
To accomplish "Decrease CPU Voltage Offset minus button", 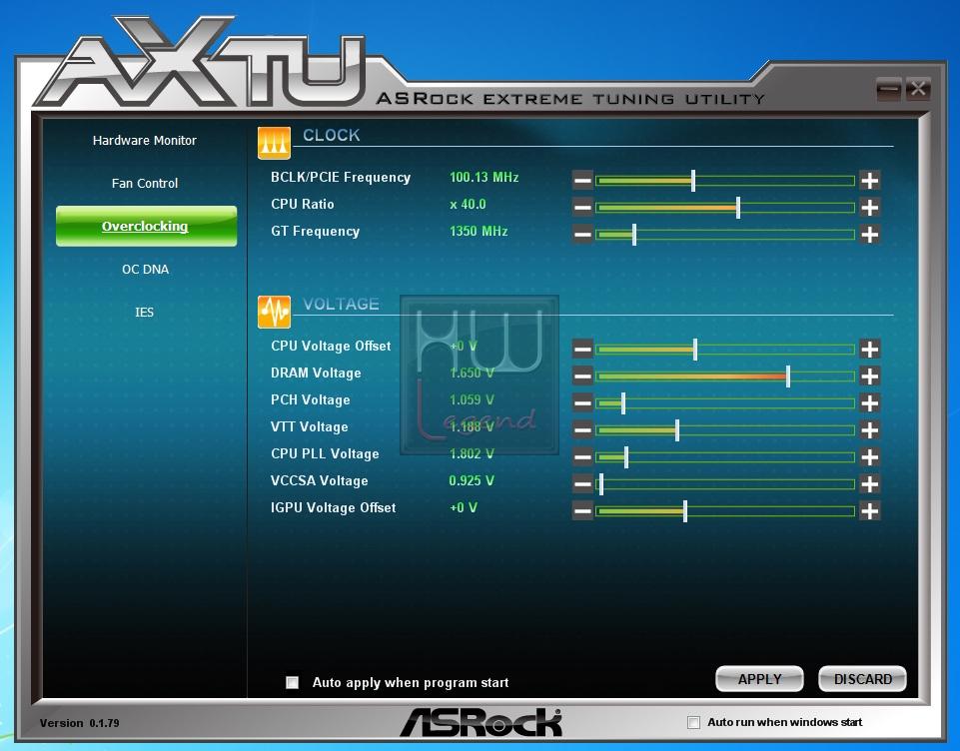I will [582, 350].
